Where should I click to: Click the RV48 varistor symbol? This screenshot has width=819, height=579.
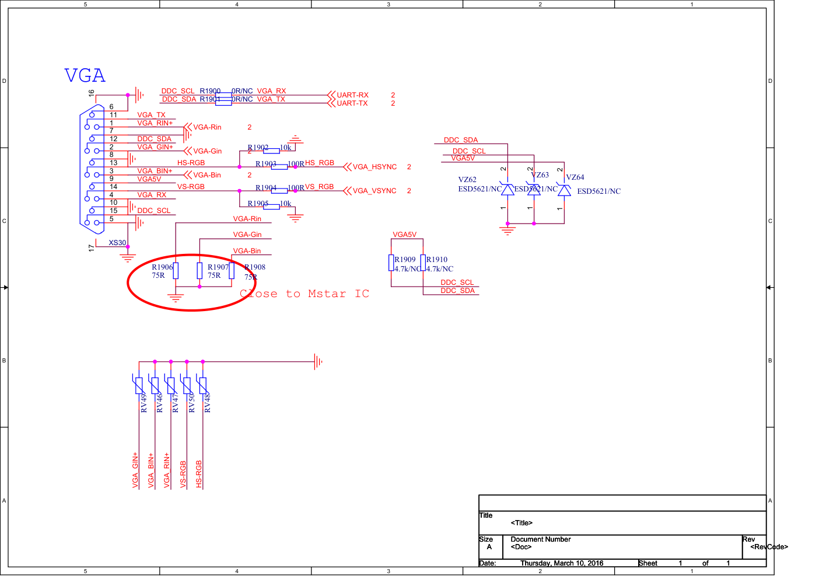(202, 385)
